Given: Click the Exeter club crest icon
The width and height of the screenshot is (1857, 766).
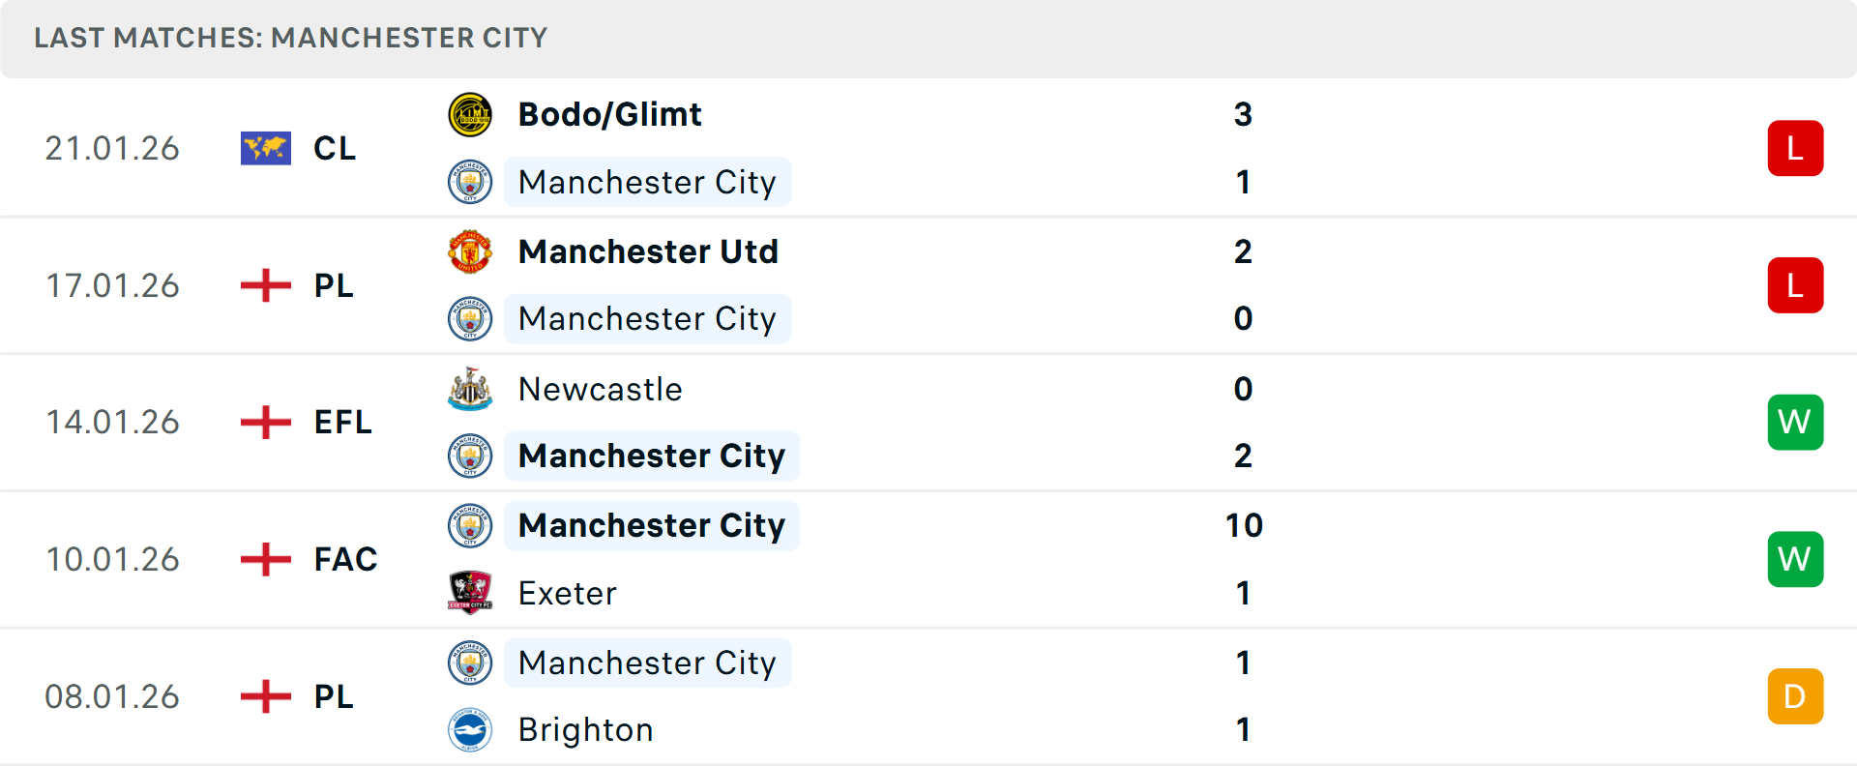Looking at the screenshot, I should point(470,593).
